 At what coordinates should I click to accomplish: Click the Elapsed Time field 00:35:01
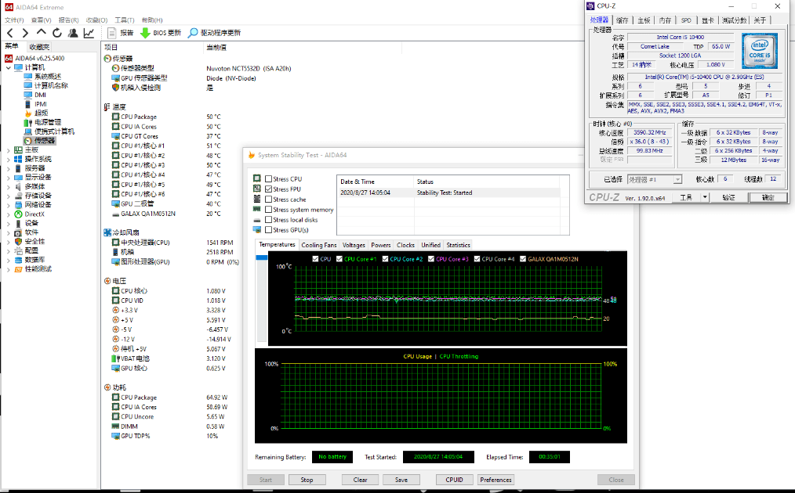point(549,456)
